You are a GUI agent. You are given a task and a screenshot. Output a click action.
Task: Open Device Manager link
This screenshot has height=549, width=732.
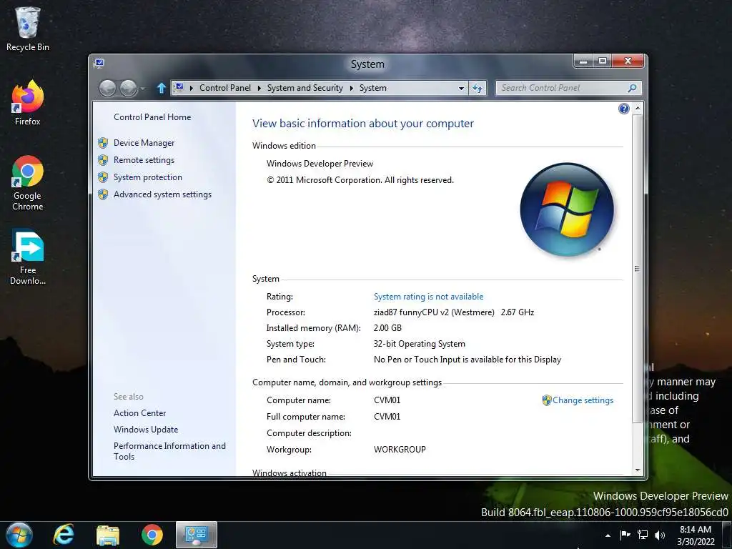coord(144,143)
